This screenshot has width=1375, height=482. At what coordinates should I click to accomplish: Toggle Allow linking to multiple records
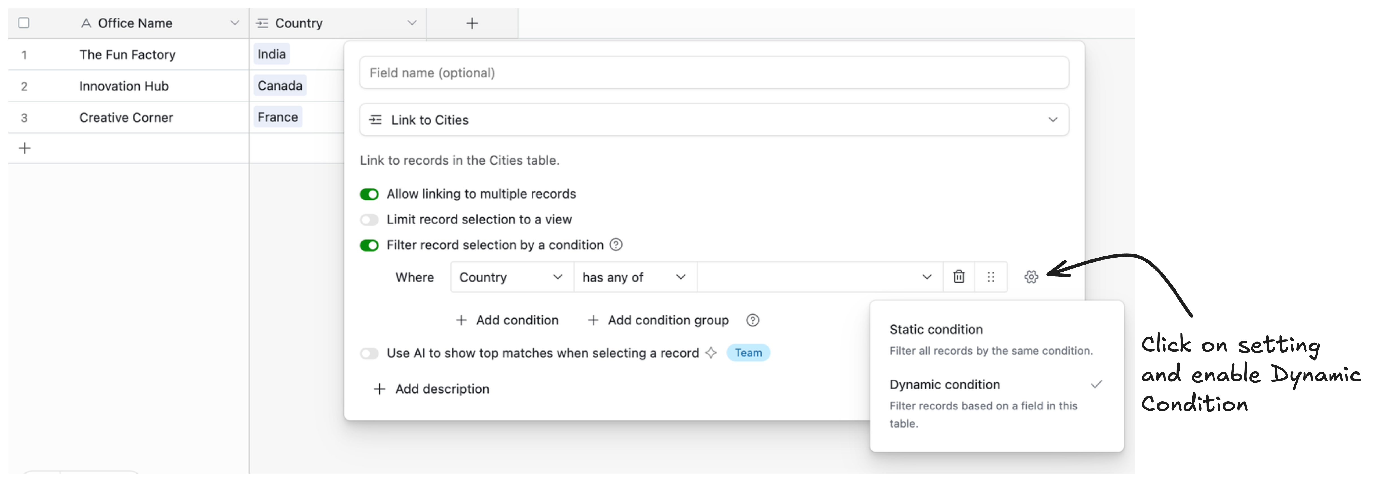[369, 194]
